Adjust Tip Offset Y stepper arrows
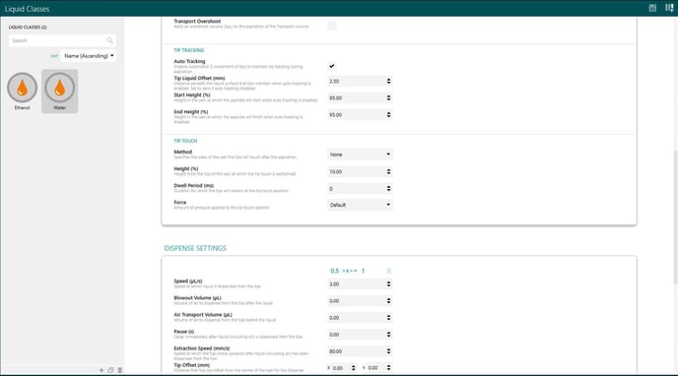 pyautogui.click(x=388, y=368)
